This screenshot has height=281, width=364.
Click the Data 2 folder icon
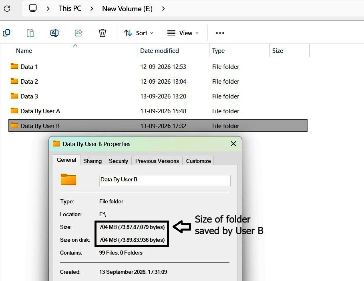coord(14,81)
